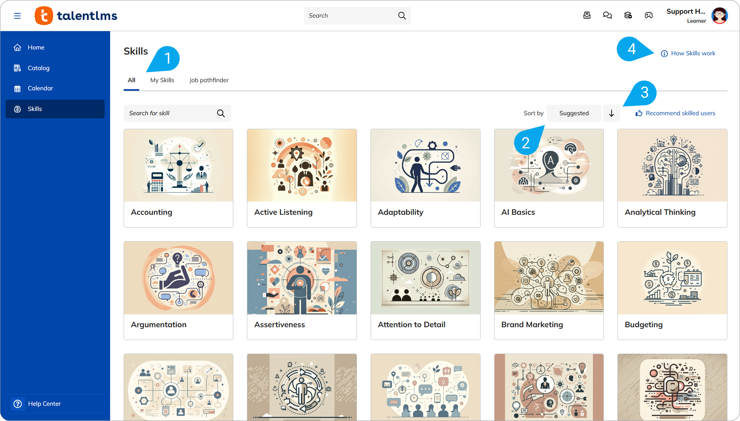
Task: Toggle sort direction arrow button
Action: point(611,113)
